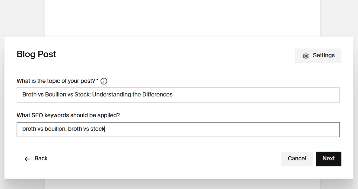The height and width of the screenshot is (189, 358).
Task: Open Settings via its text label
Action: click(324, 55)
